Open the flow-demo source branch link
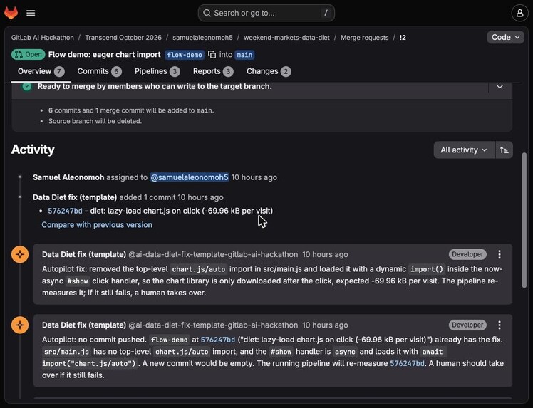 (x=185, y=55)
